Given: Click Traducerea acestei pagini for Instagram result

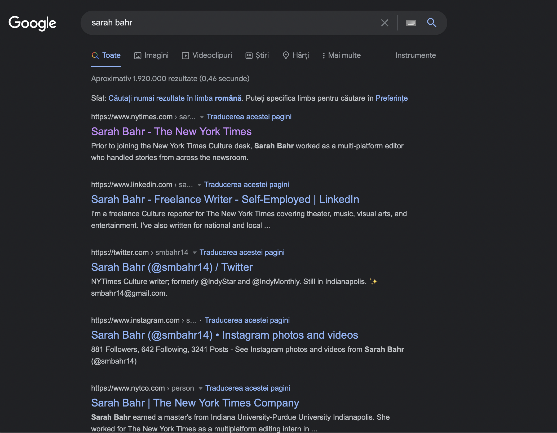Looking at the screenshot, I should click(247, 320).
